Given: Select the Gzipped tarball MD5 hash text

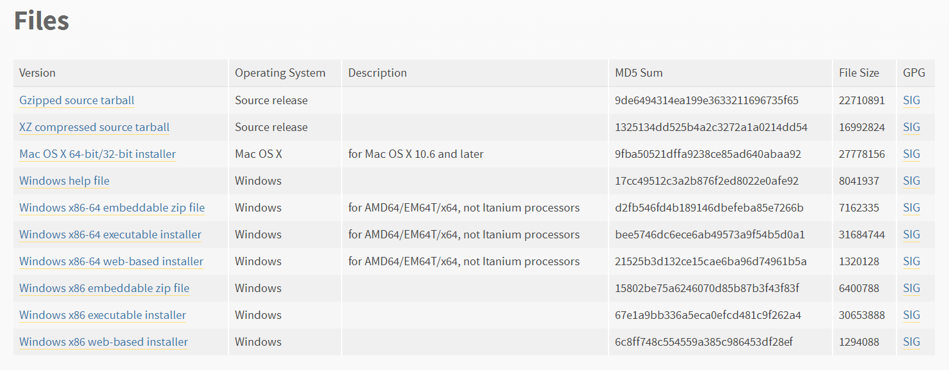Looking at the screenshot, I should coord(706,100).
